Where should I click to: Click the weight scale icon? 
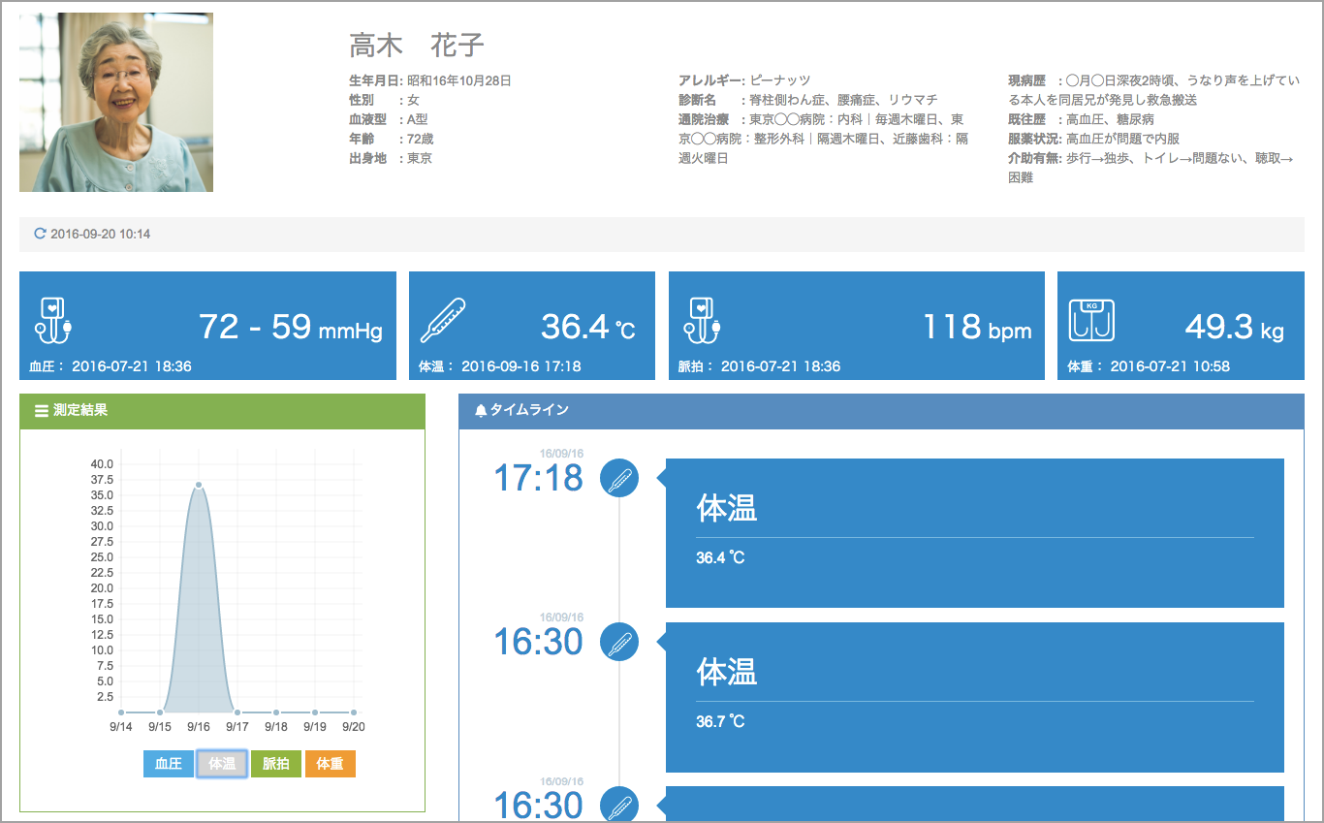(x=1091, y=321)
